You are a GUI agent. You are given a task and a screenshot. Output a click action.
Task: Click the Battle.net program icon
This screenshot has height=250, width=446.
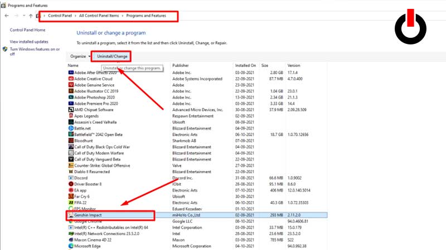coord(71,128)
